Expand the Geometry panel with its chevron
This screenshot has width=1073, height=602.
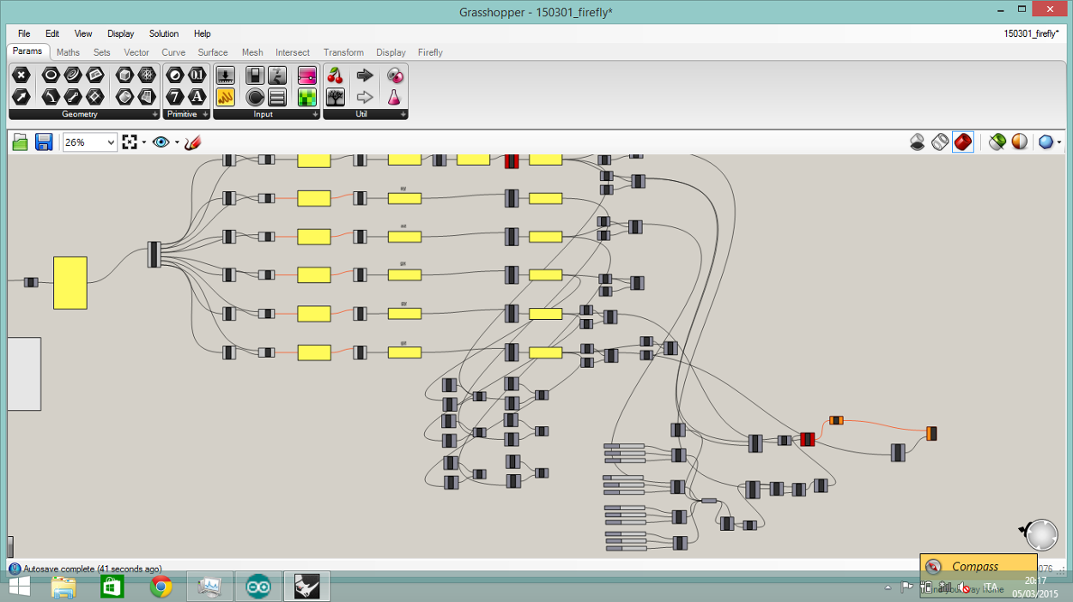coord(156,113)
